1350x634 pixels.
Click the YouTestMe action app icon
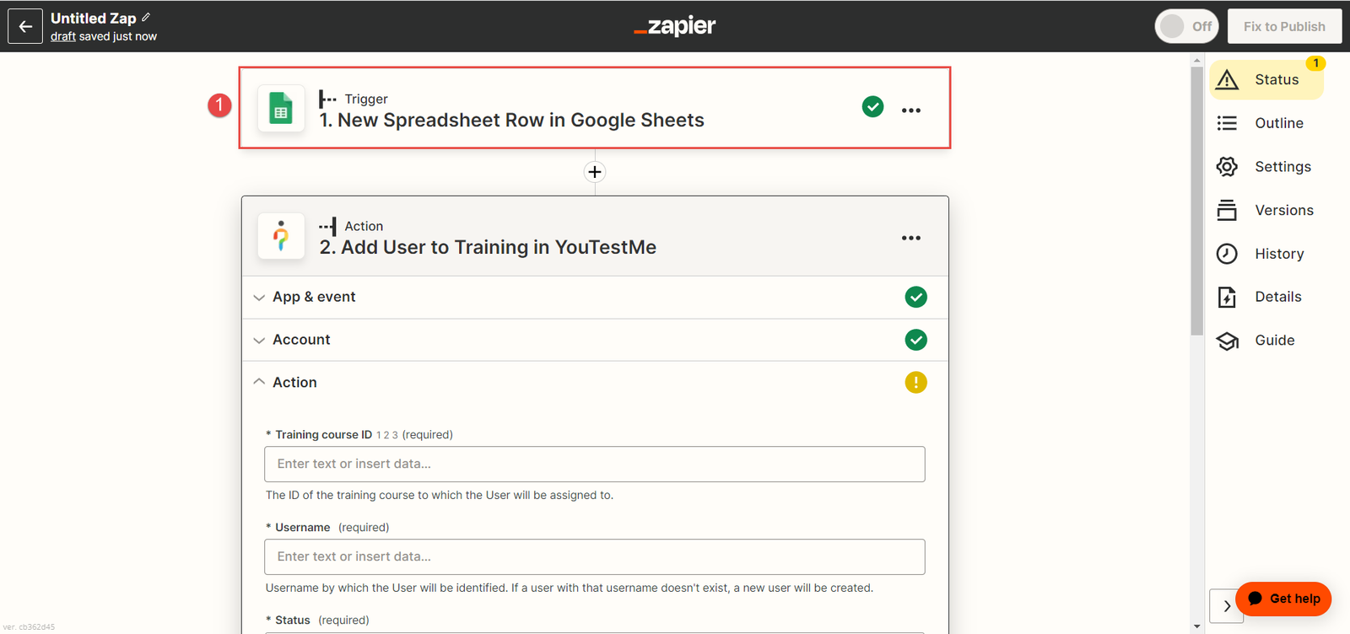pyautogui.click(x=281, y=237)
